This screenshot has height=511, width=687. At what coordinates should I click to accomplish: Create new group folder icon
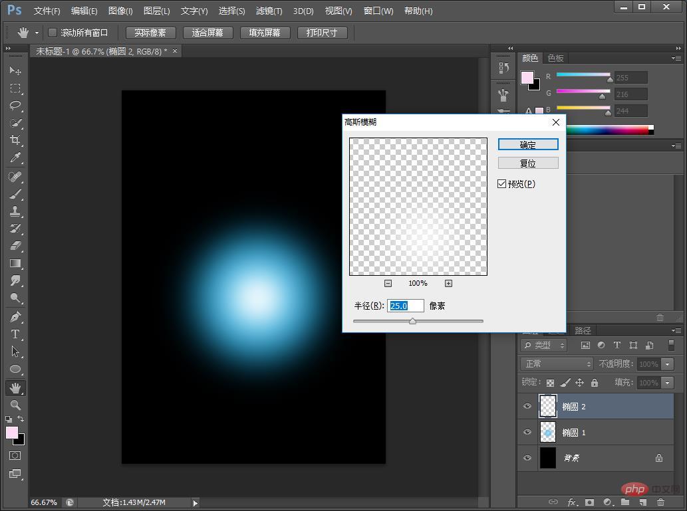625,502
